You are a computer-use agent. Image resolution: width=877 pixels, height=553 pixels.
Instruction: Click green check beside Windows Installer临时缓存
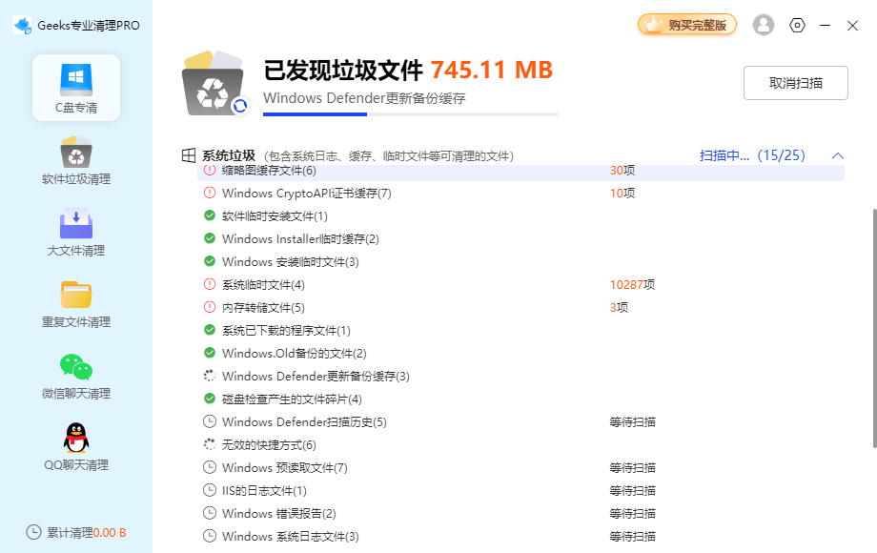point(209,238)
